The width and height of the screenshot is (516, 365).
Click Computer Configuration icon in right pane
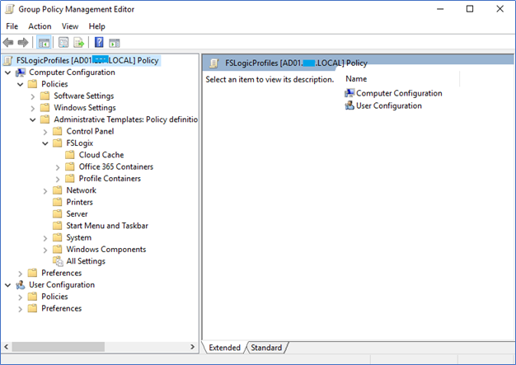[349, 93]
